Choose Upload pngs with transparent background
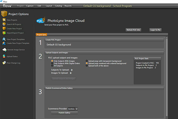This screenshot has width=178, height=119. [x=87, y=61]
